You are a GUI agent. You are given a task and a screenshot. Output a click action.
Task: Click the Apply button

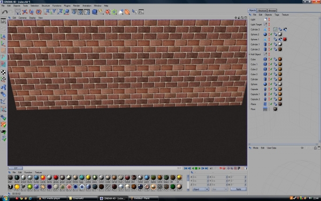pos(239,189)
